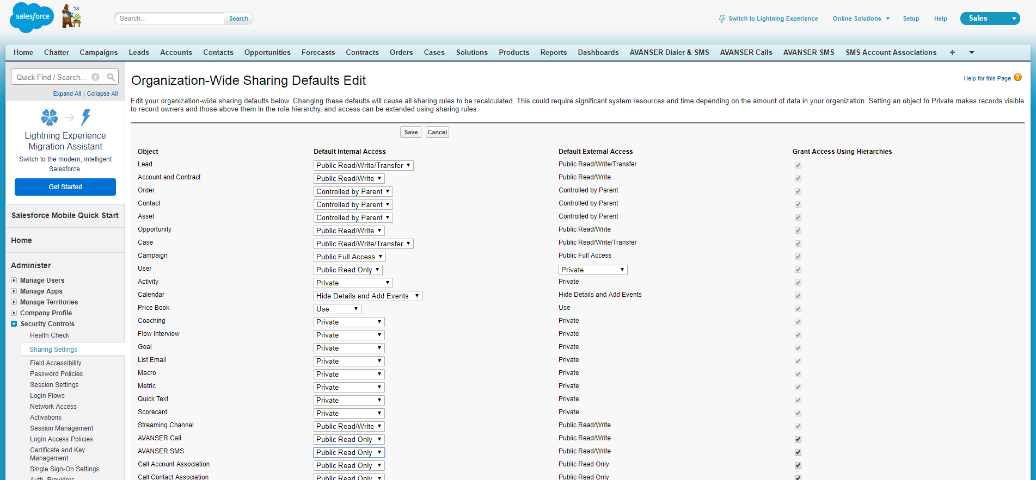
Task: Open the Online Solutions dropdown menu
Action: click(861, 18)
